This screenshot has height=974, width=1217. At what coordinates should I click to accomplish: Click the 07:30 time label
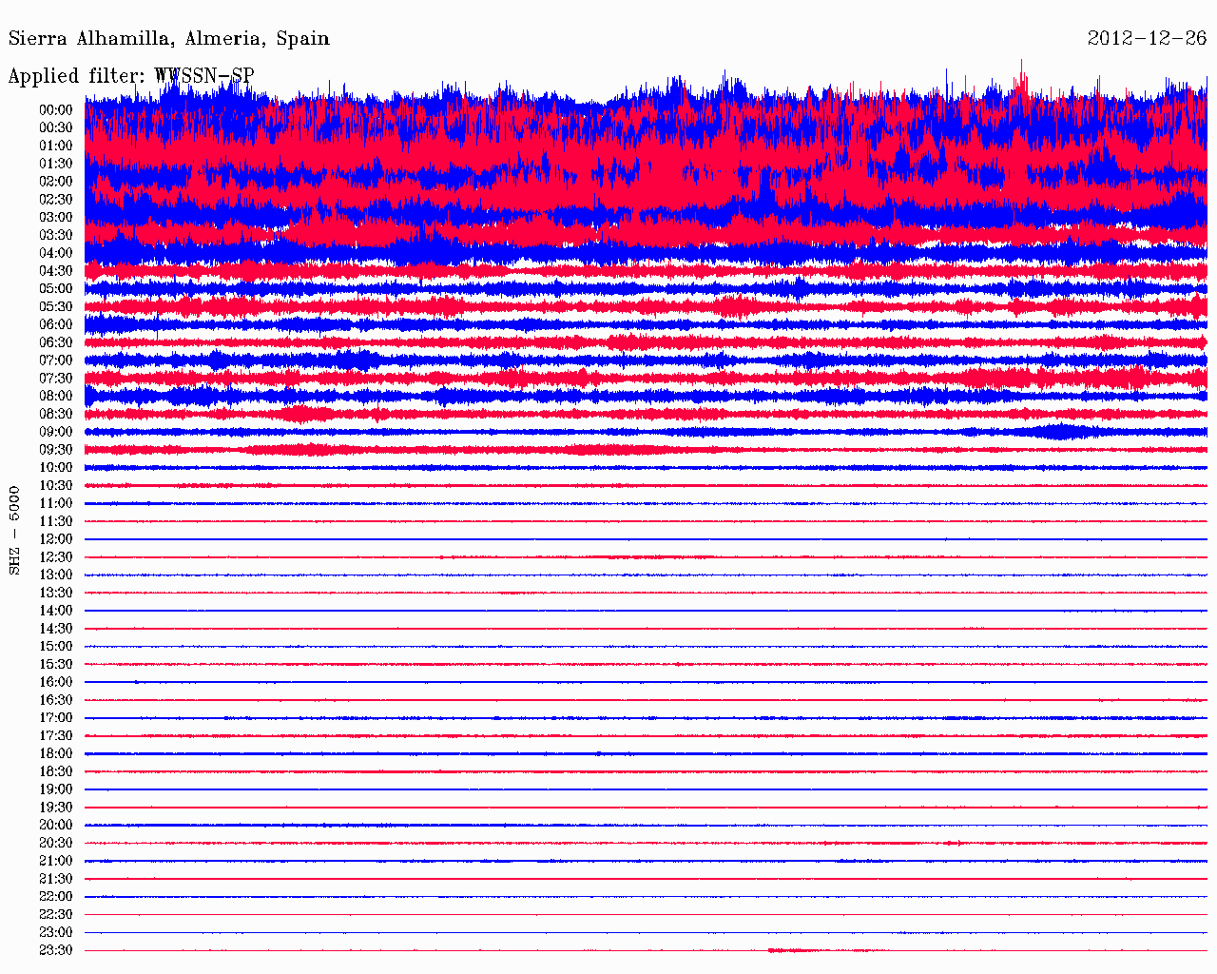point(56,379)
